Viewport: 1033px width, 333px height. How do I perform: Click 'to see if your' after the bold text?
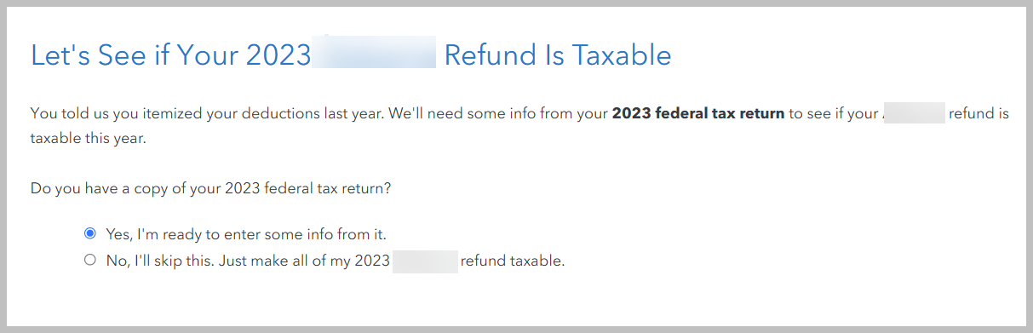point(835,113)
